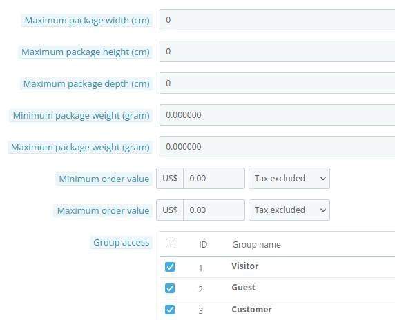Uncheck the Customer group checkbox
Image resolution: width=395 pixels, height=320 pixels.
170,310
